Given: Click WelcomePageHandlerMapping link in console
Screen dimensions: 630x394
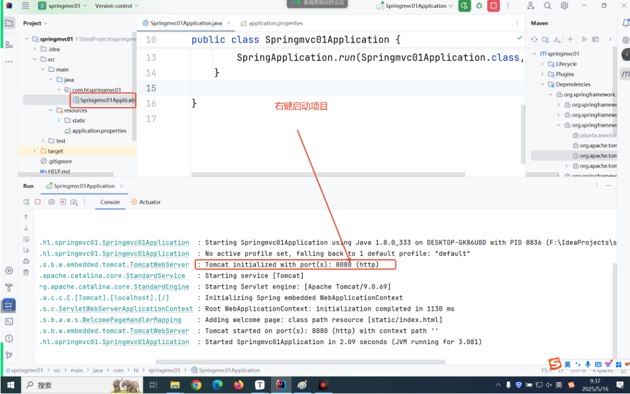Looking at the screenshot, I should pos(131,320).
